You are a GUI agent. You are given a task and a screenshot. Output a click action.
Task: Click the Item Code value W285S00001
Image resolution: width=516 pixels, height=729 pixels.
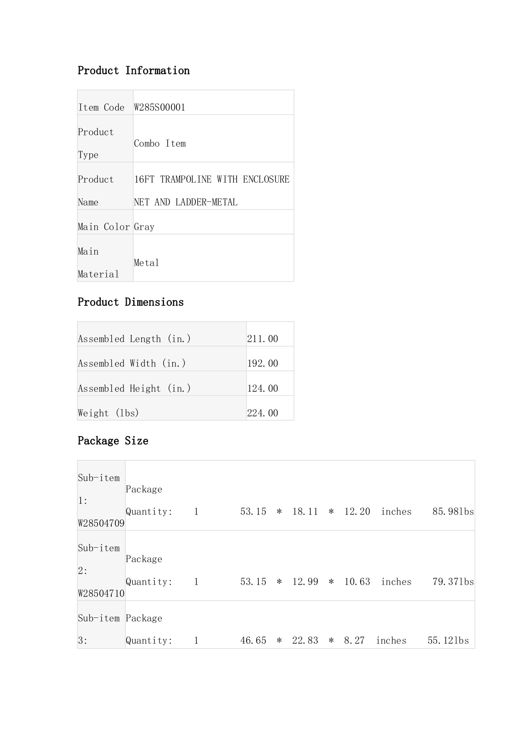160,108
